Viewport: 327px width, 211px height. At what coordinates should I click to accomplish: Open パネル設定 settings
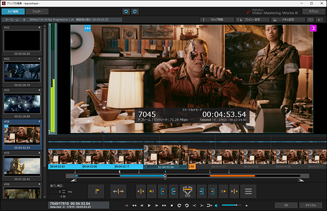(288, 20)
